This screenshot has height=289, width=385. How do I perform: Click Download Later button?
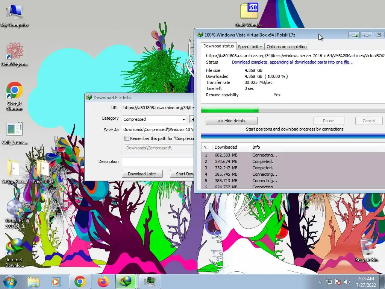(142, 174)
